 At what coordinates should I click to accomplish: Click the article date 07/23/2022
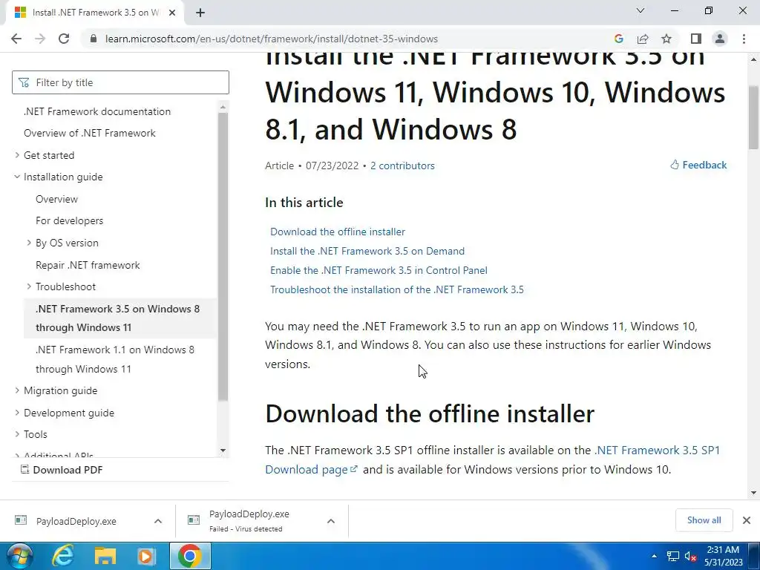[x=332, y=166]
